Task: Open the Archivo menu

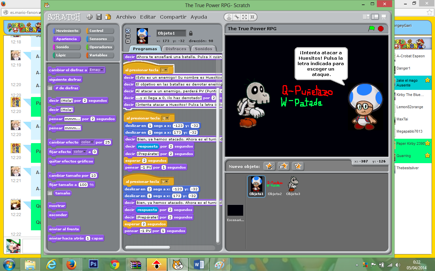Action: [126, 17]
